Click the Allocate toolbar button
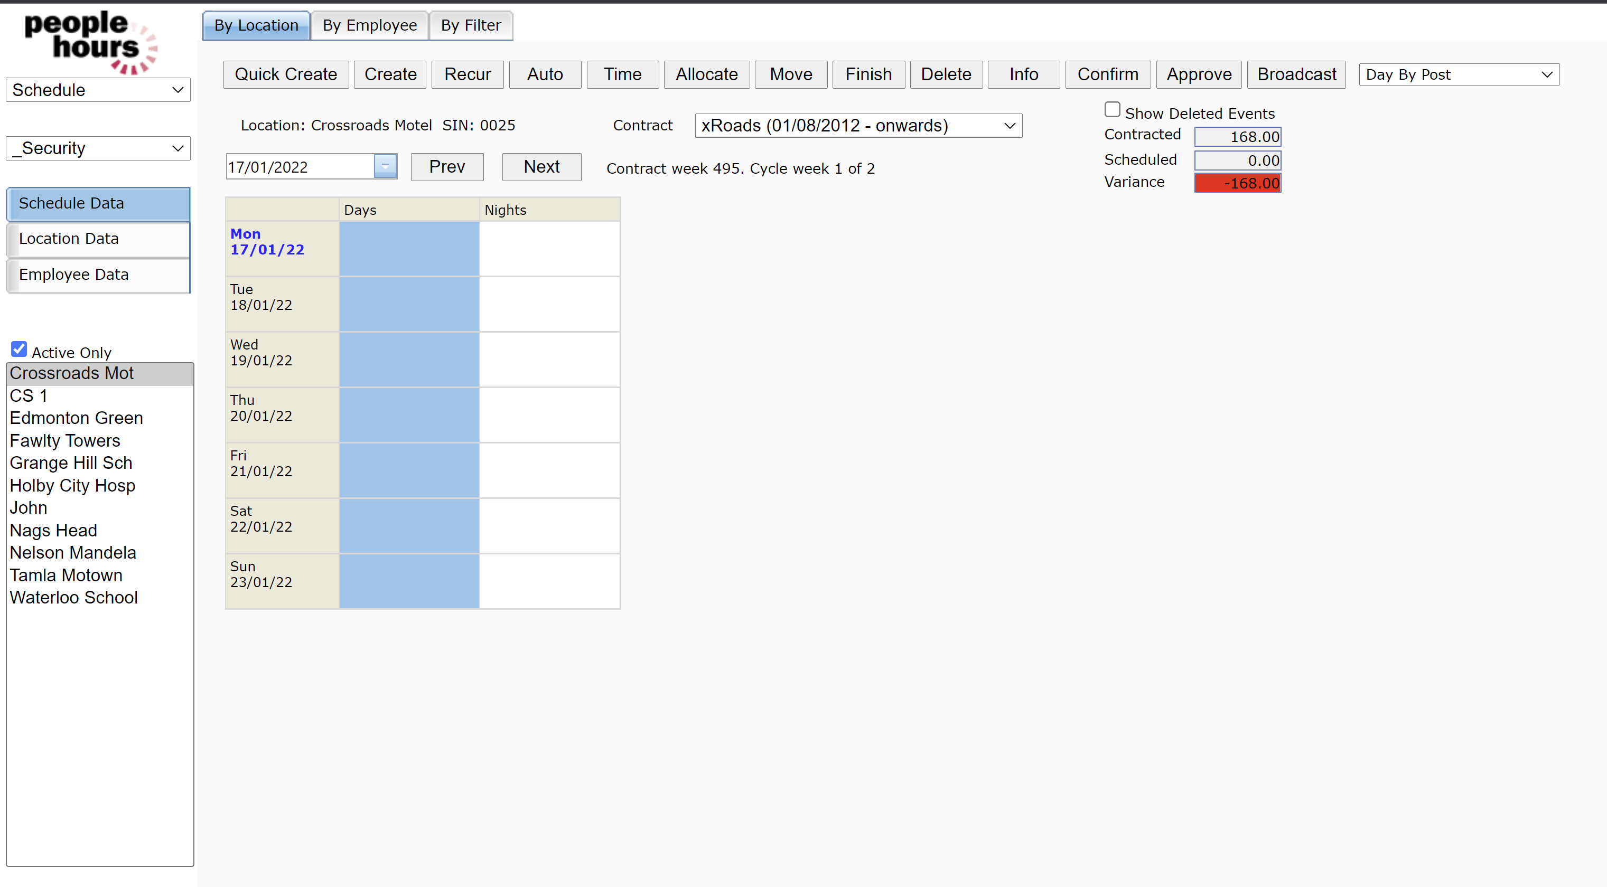This screenshot has height=887, width=1607. (706, 74)
